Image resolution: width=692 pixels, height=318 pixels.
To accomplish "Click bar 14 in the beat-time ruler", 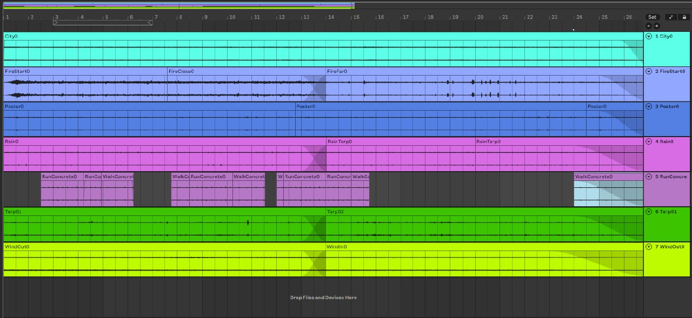I will click(331, 17).
